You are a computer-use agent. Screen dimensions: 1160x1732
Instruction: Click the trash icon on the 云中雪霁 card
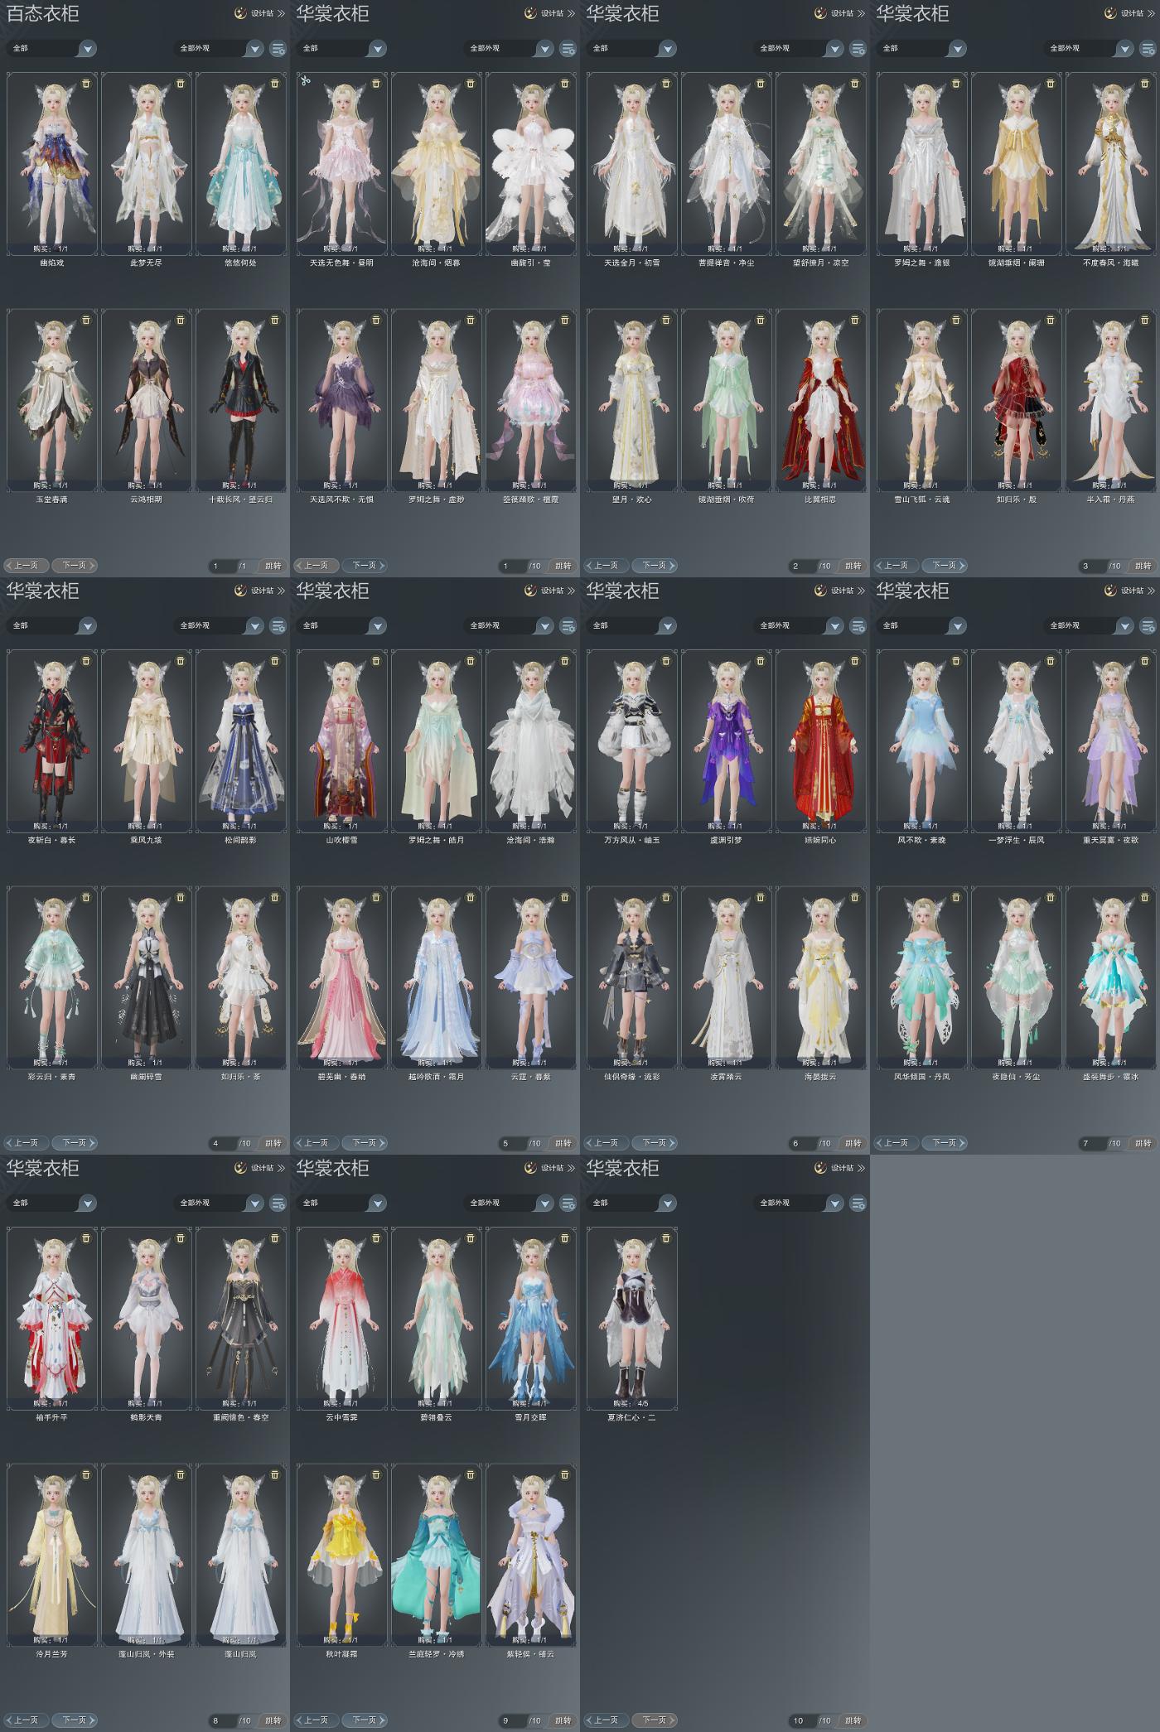(376, 1237)
